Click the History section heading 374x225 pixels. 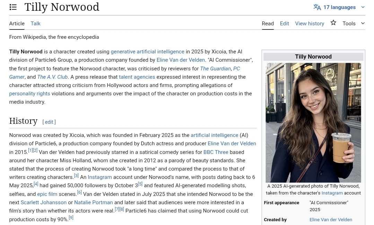23,121
